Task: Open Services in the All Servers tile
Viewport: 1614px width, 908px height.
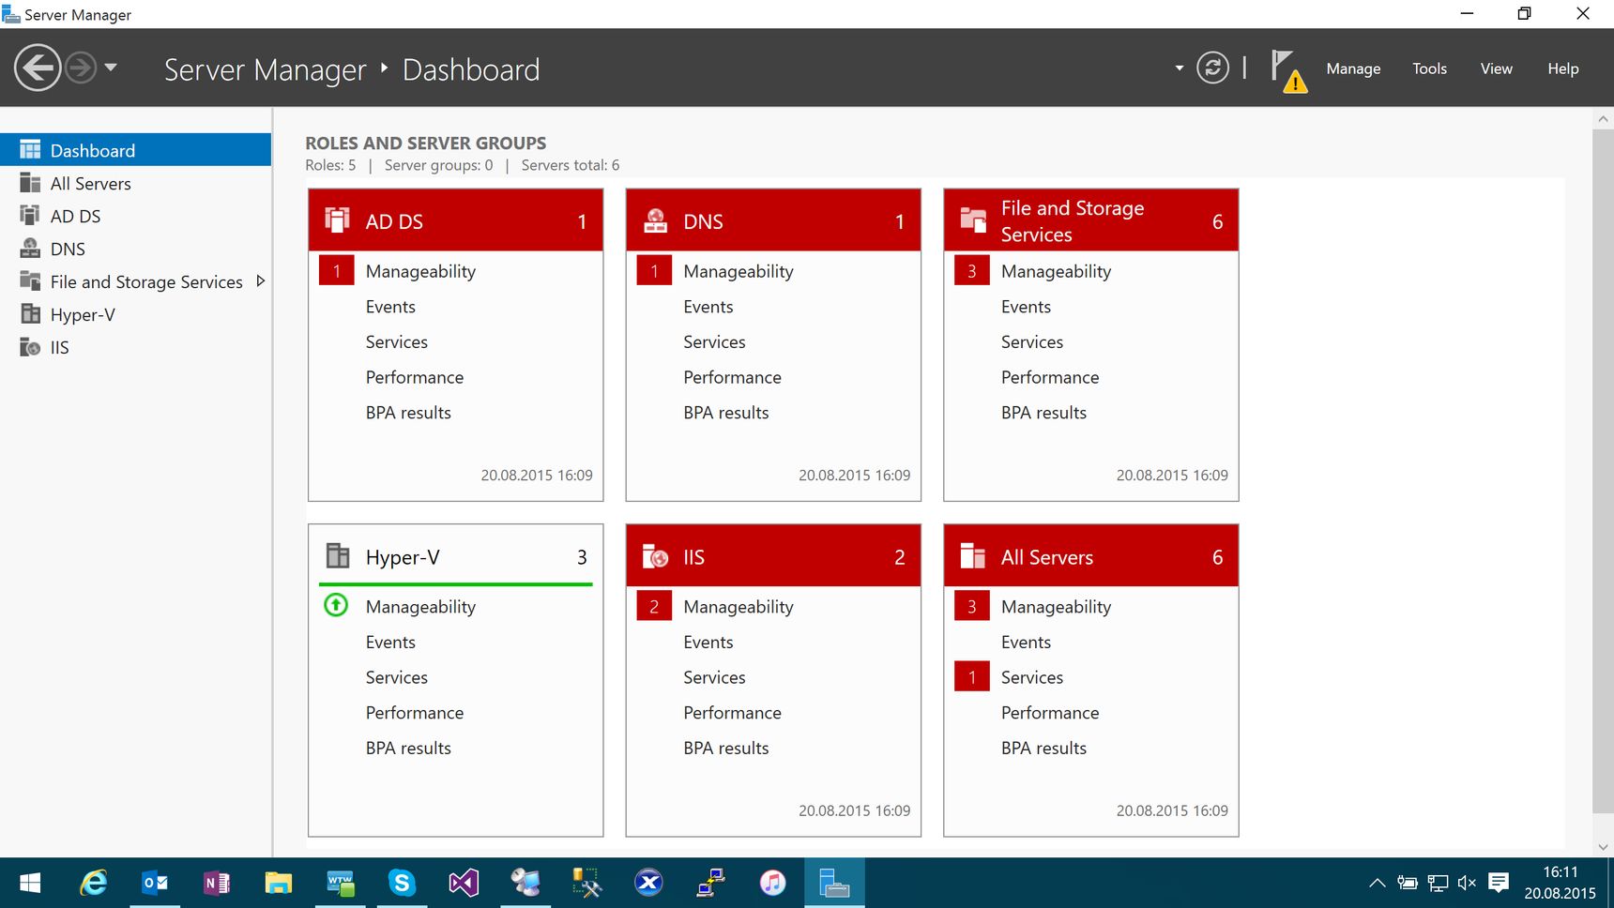Action: [1032, 677]
